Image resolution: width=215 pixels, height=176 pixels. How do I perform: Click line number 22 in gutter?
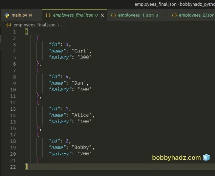pos(13,167)
